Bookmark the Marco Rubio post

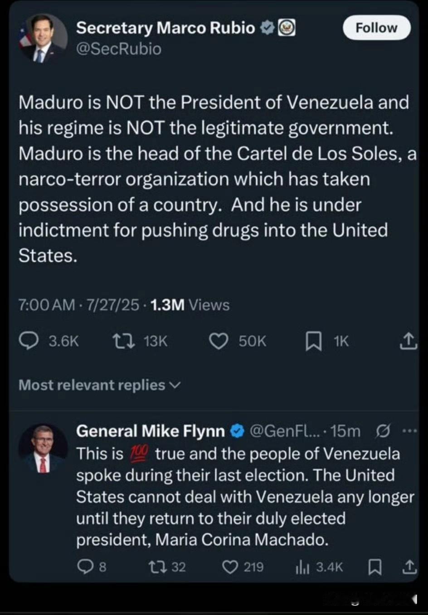tap(313, 341)
